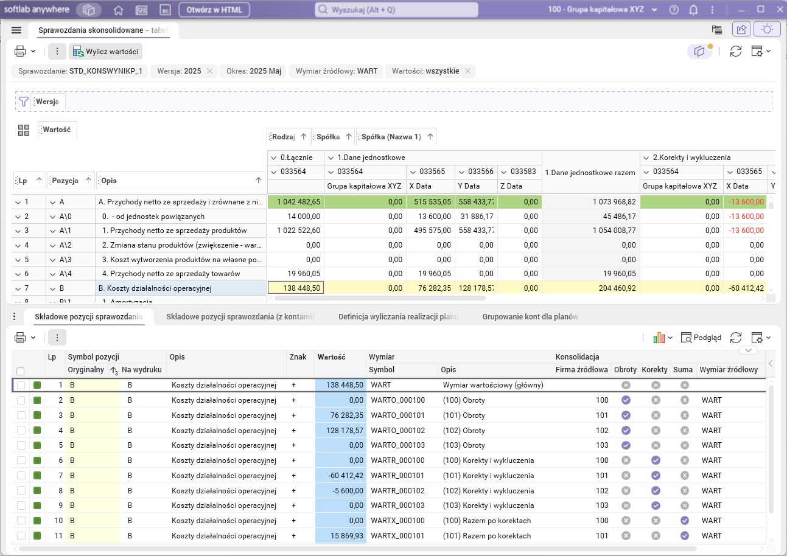This screenshot has height=556, width=787.
Task: Click the Otwórz w HTML button
Action: tap(214, 10)
